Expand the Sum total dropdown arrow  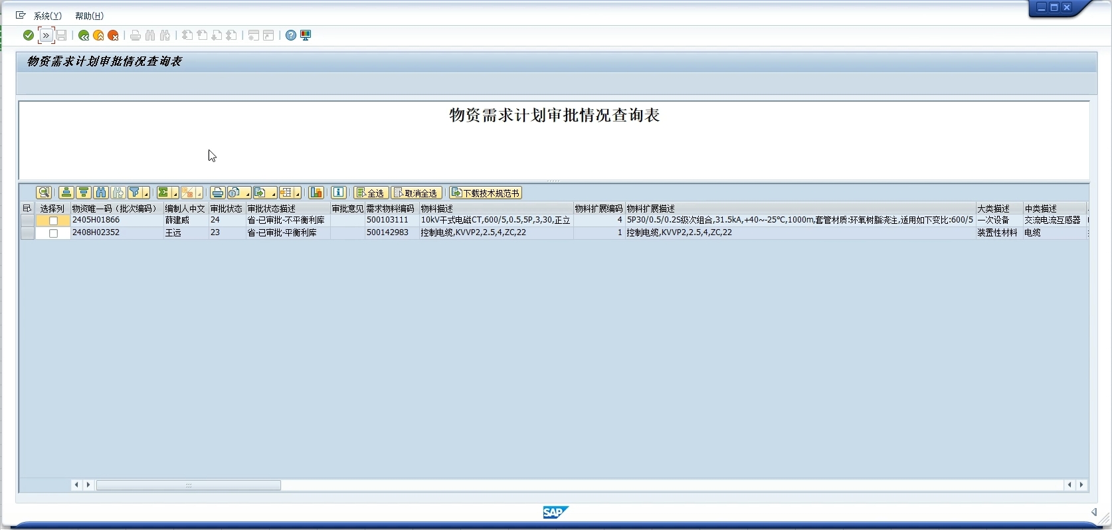click(175, 195)
